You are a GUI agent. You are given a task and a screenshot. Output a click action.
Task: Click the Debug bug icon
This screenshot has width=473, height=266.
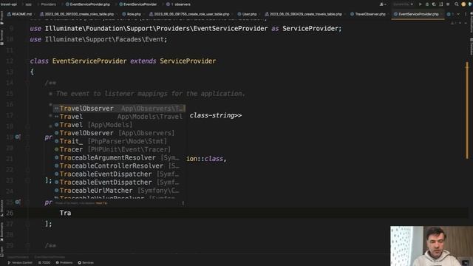(427, 4)
